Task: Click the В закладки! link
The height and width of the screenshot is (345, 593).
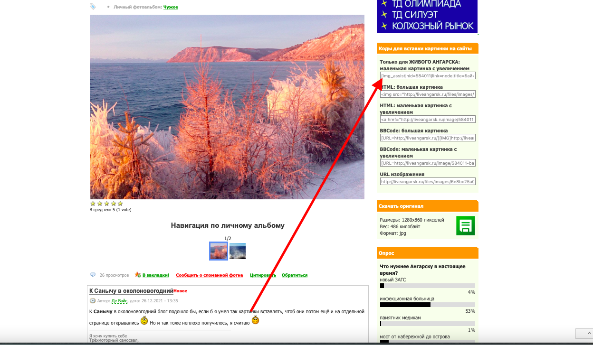Action: (x=156, y=275)
